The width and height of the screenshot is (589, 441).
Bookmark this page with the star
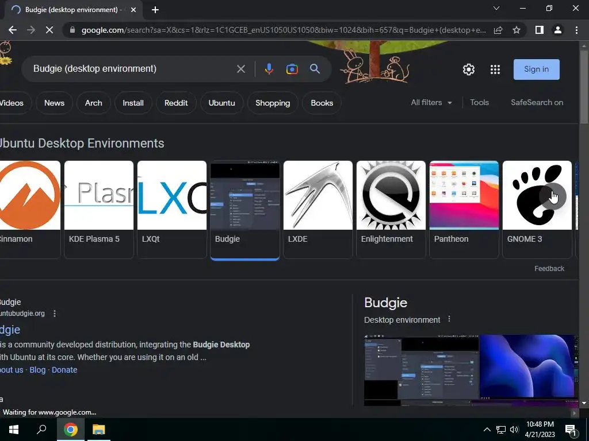pyautogui.click(x=517, y=30)
